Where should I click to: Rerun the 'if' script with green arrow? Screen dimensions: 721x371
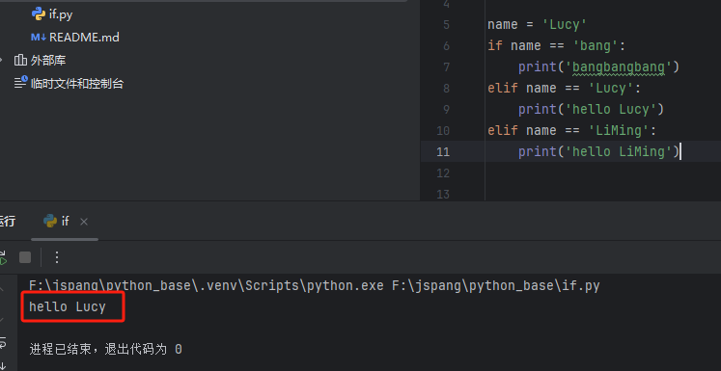click(x=3, y=258)
